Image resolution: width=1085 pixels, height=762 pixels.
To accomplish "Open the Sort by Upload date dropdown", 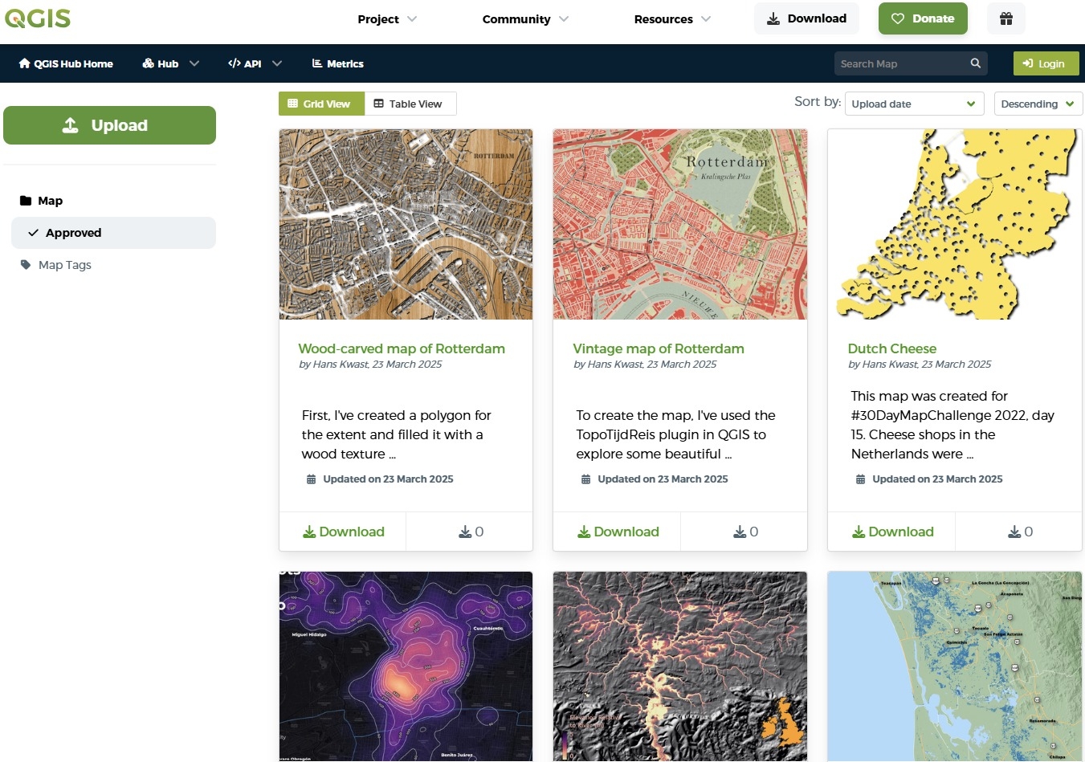I will (x=914, y=104).
